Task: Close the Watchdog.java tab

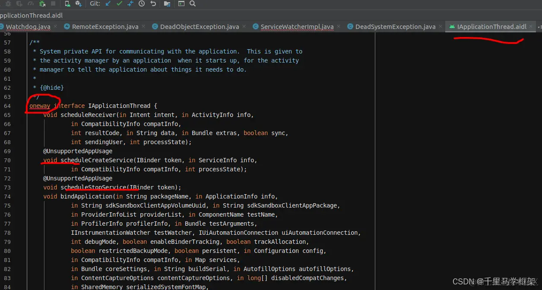Action: click(55, 26)
